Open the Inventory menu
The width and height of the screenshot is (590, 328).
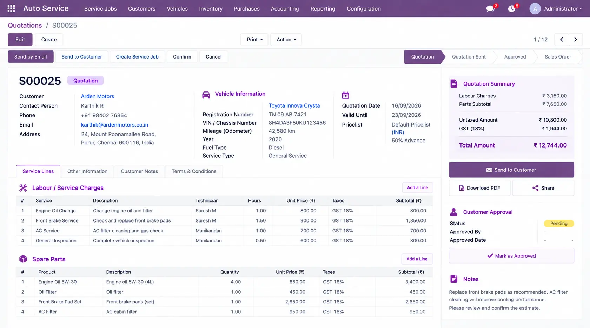211,9
